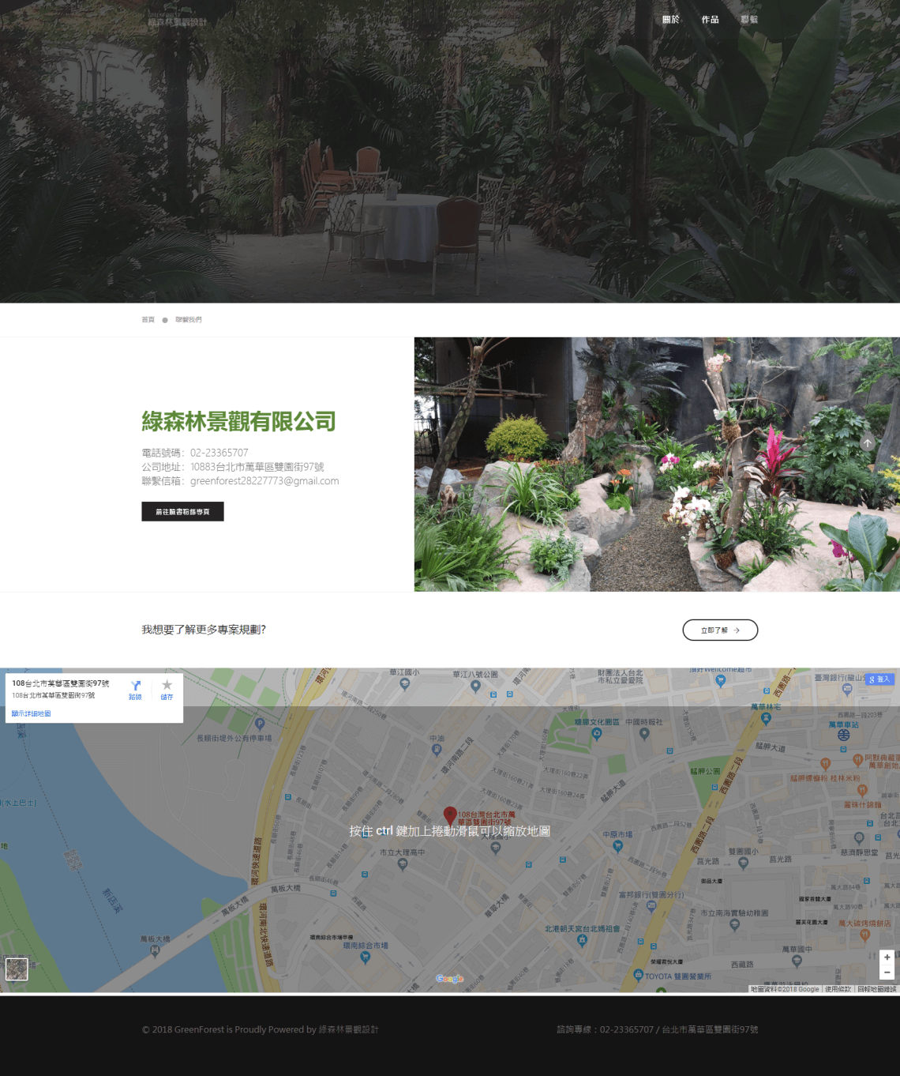This screenshot has height=1076, width=900.
Task: Open the 關於 menu item
Action: [670, 20]
